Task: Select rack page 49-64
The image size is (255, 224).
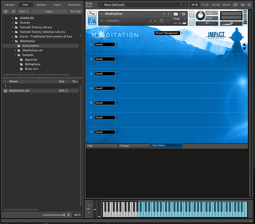Action: pyautogui.click(x=226, y=5)
